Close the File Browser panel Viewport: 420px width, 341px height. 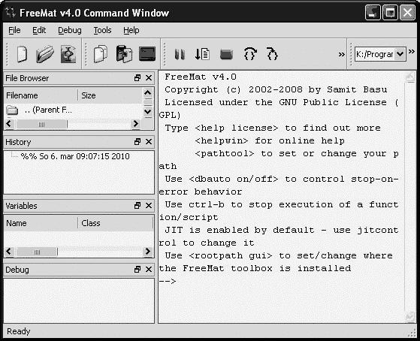pos(149,78)
